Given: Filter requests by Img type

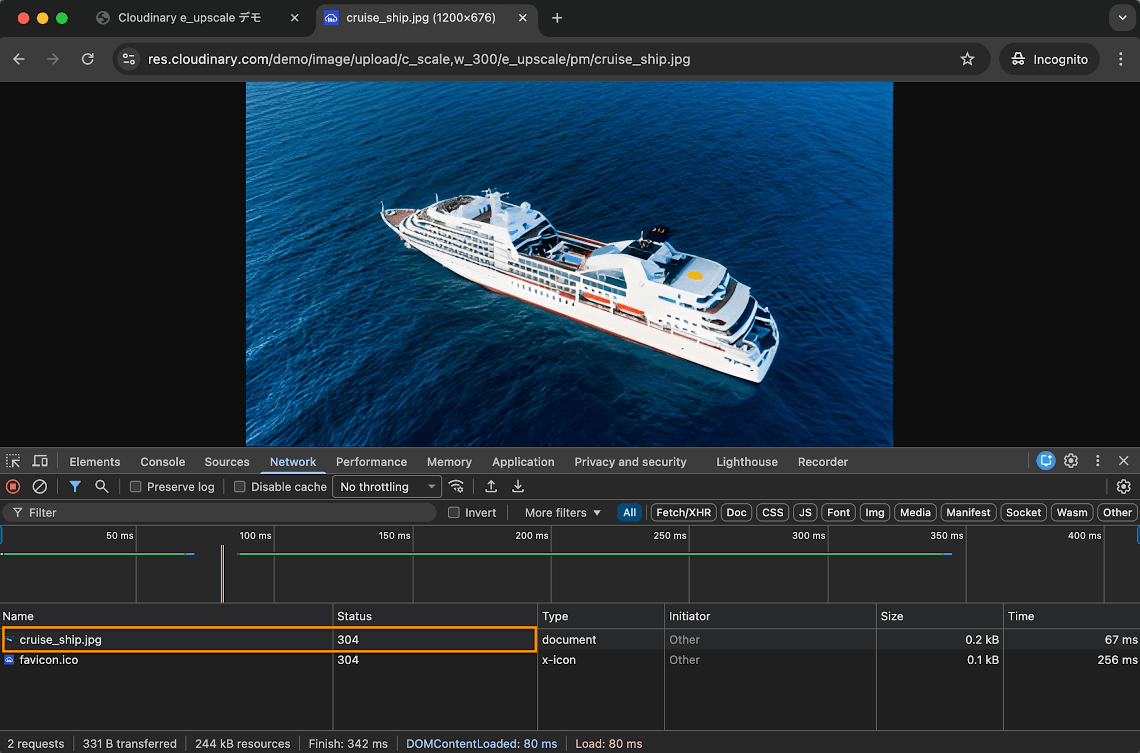Looking at the screenshot, I should [874, 512].
